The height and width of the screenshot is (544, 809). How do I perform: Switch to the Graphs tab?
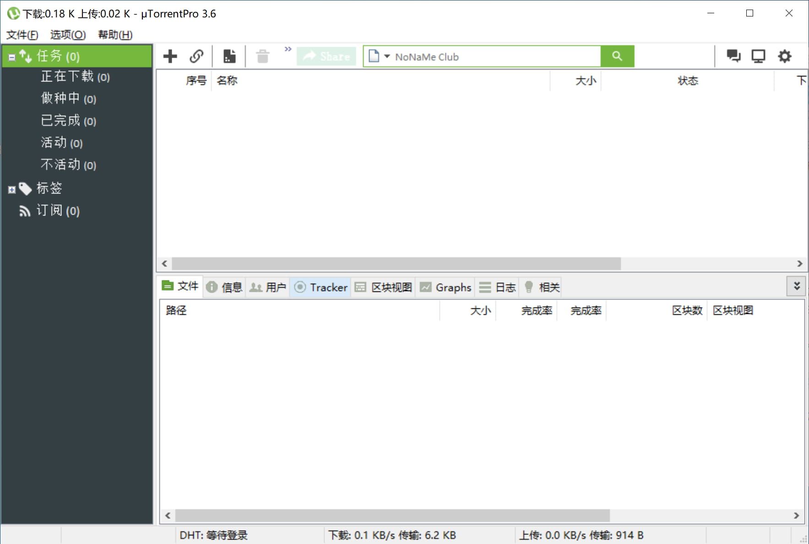(445, 287)
